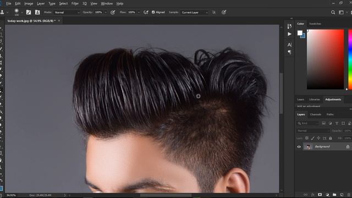Open the Help menu
Viewport: 352px width, 198px height.
click(x=120, y=4)
